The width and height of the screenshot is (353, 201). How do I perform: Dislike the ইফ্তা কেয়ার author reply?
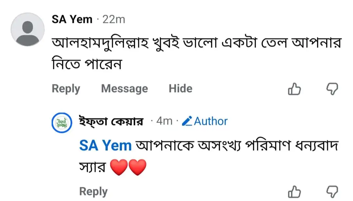(x=332, y=192)
